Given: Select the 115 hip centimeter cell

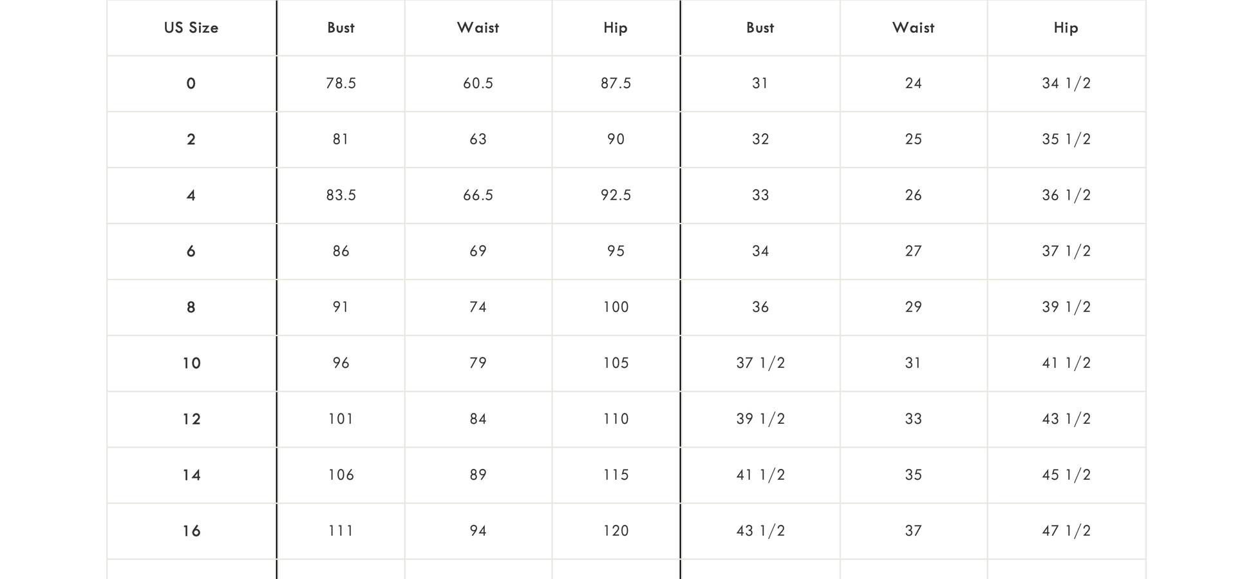Looking at the screenshot, I should point(616,475).
